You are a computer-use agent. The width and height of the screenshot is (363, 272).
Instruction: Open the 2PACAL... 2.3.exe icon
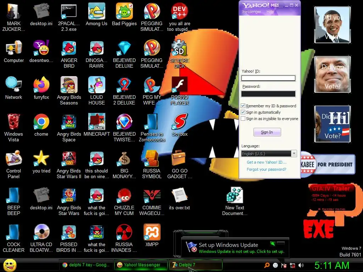(69, 17)
